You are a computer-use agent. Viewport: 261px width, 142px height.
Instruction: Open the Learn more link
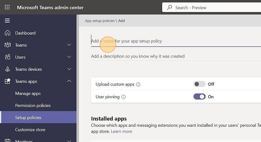[121, 131]
